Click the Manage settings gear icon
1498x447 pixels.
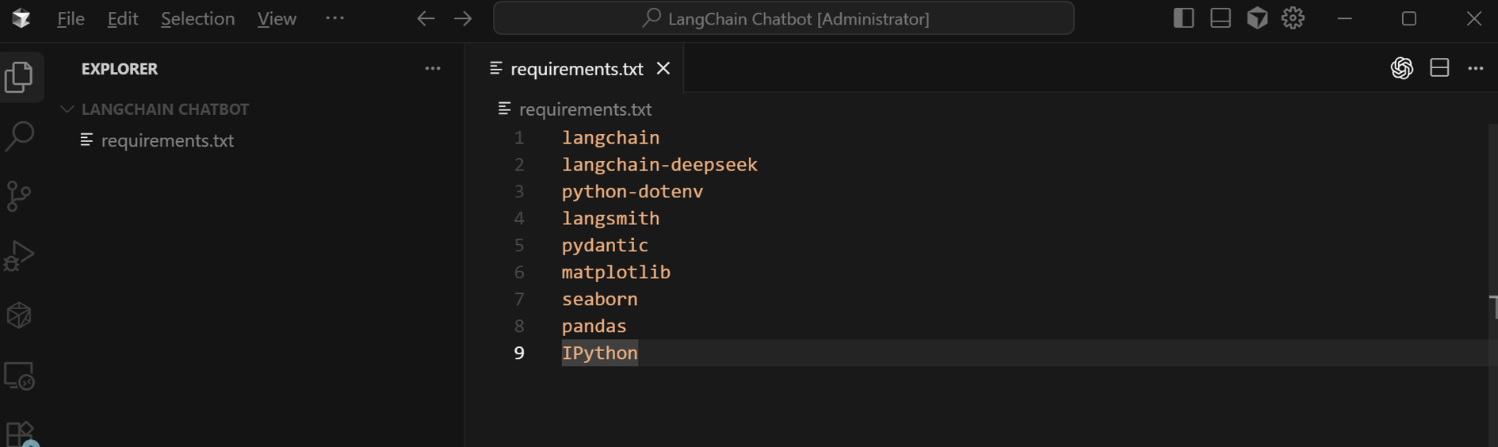1293,18
